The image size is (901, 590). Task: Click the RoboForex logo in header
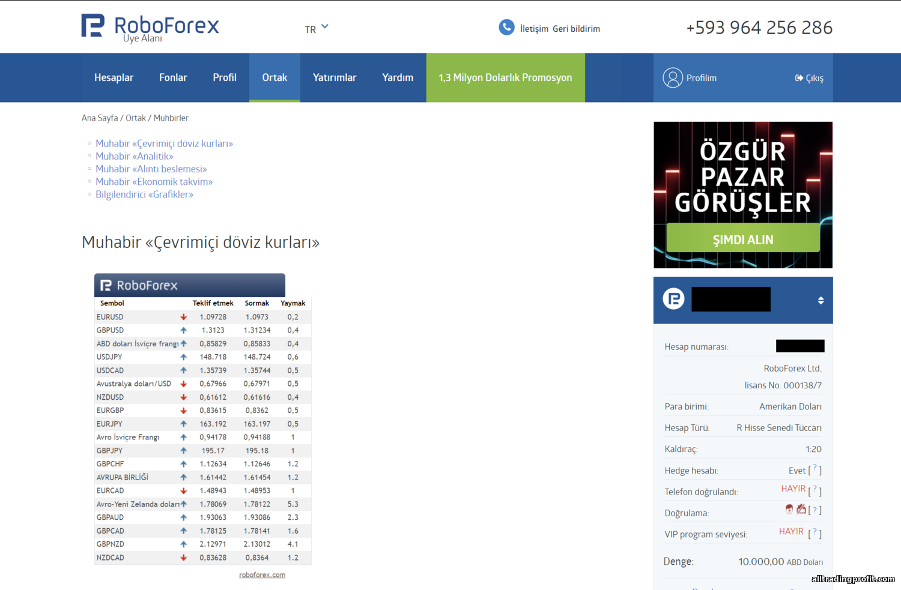tap(150, 28)
